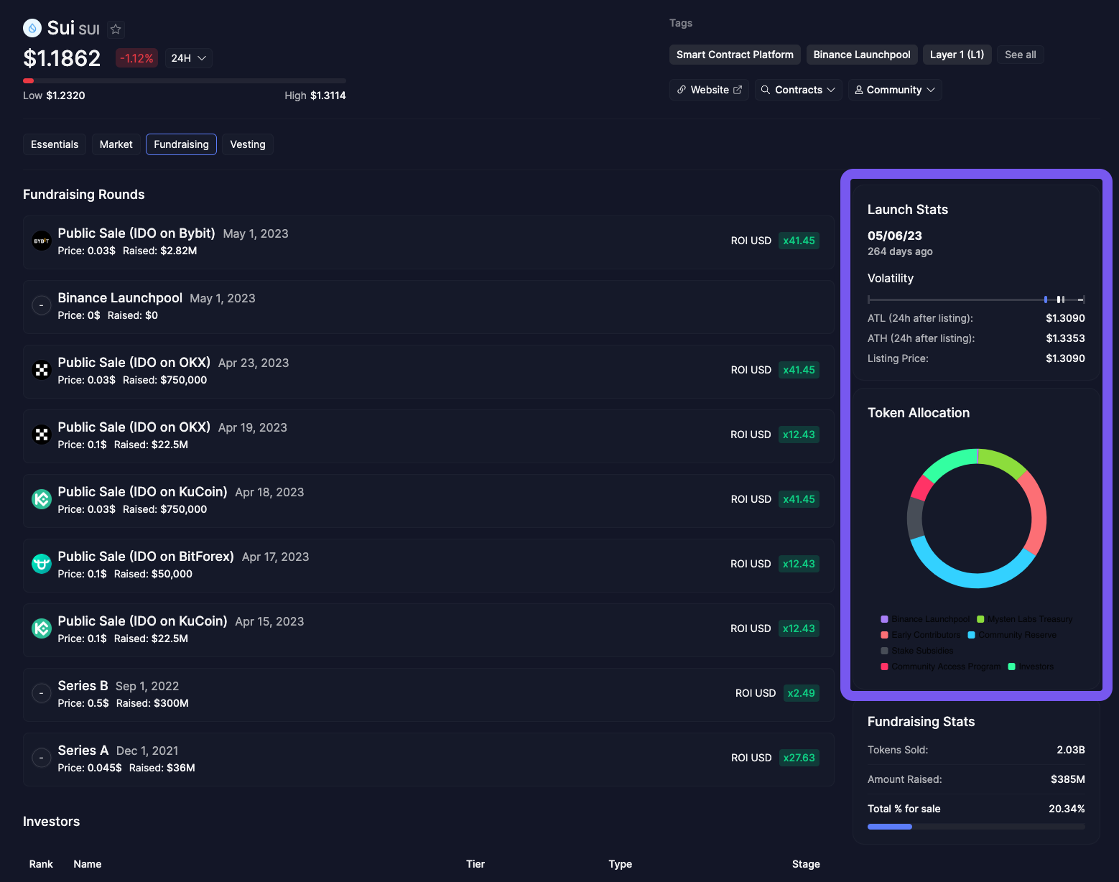
Task: Click the Early Contributors legend swatch
Action: [x=884, y=635]
